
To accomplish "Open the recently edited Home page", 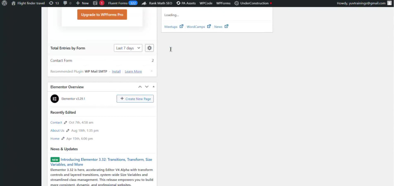I will click(x=55, y=139).
